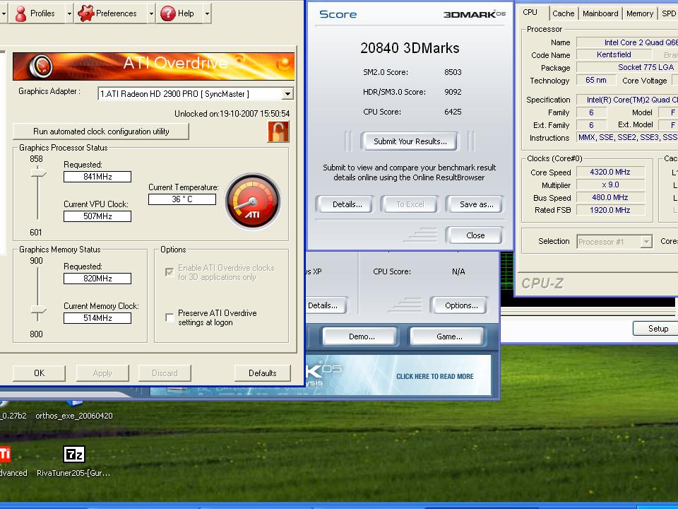Click the Game button in 3DMark
The image size is (678, 509).
point(449,337)
